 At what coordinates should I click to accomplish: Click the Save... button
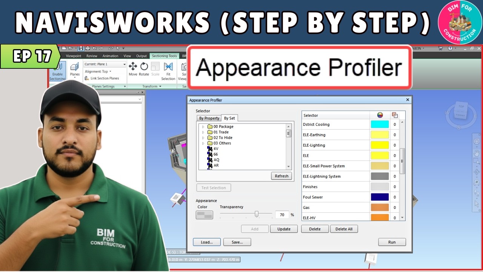tap(237, 242)
